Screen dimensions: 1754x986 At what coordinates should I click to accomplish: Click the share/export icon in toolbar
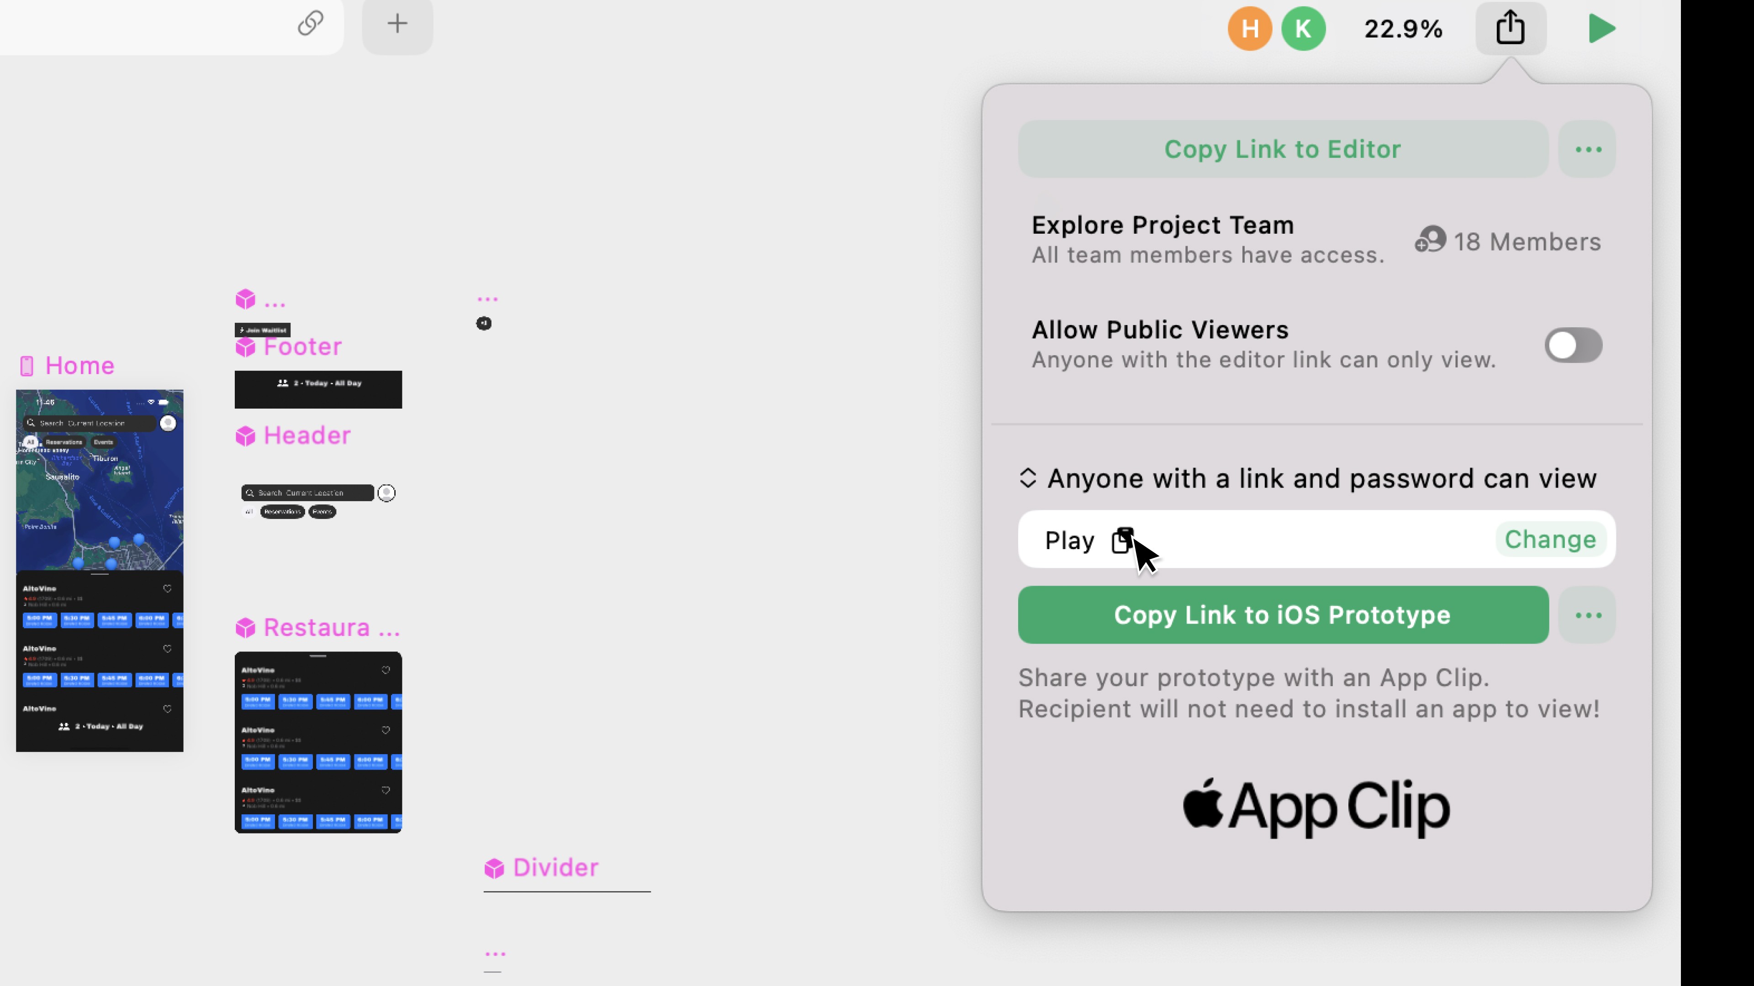pos(1510,28)
